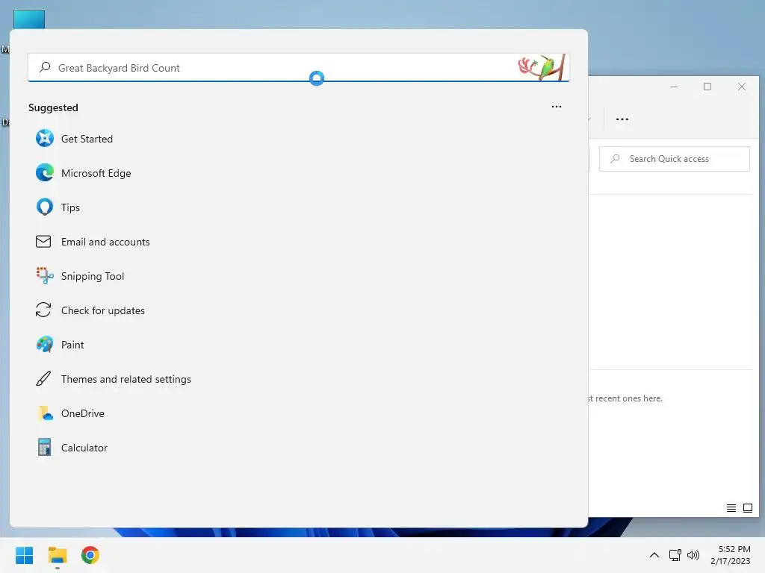The image size is (765, 573).
Task: Open Get Started app icon
Action: click(44, 138)
